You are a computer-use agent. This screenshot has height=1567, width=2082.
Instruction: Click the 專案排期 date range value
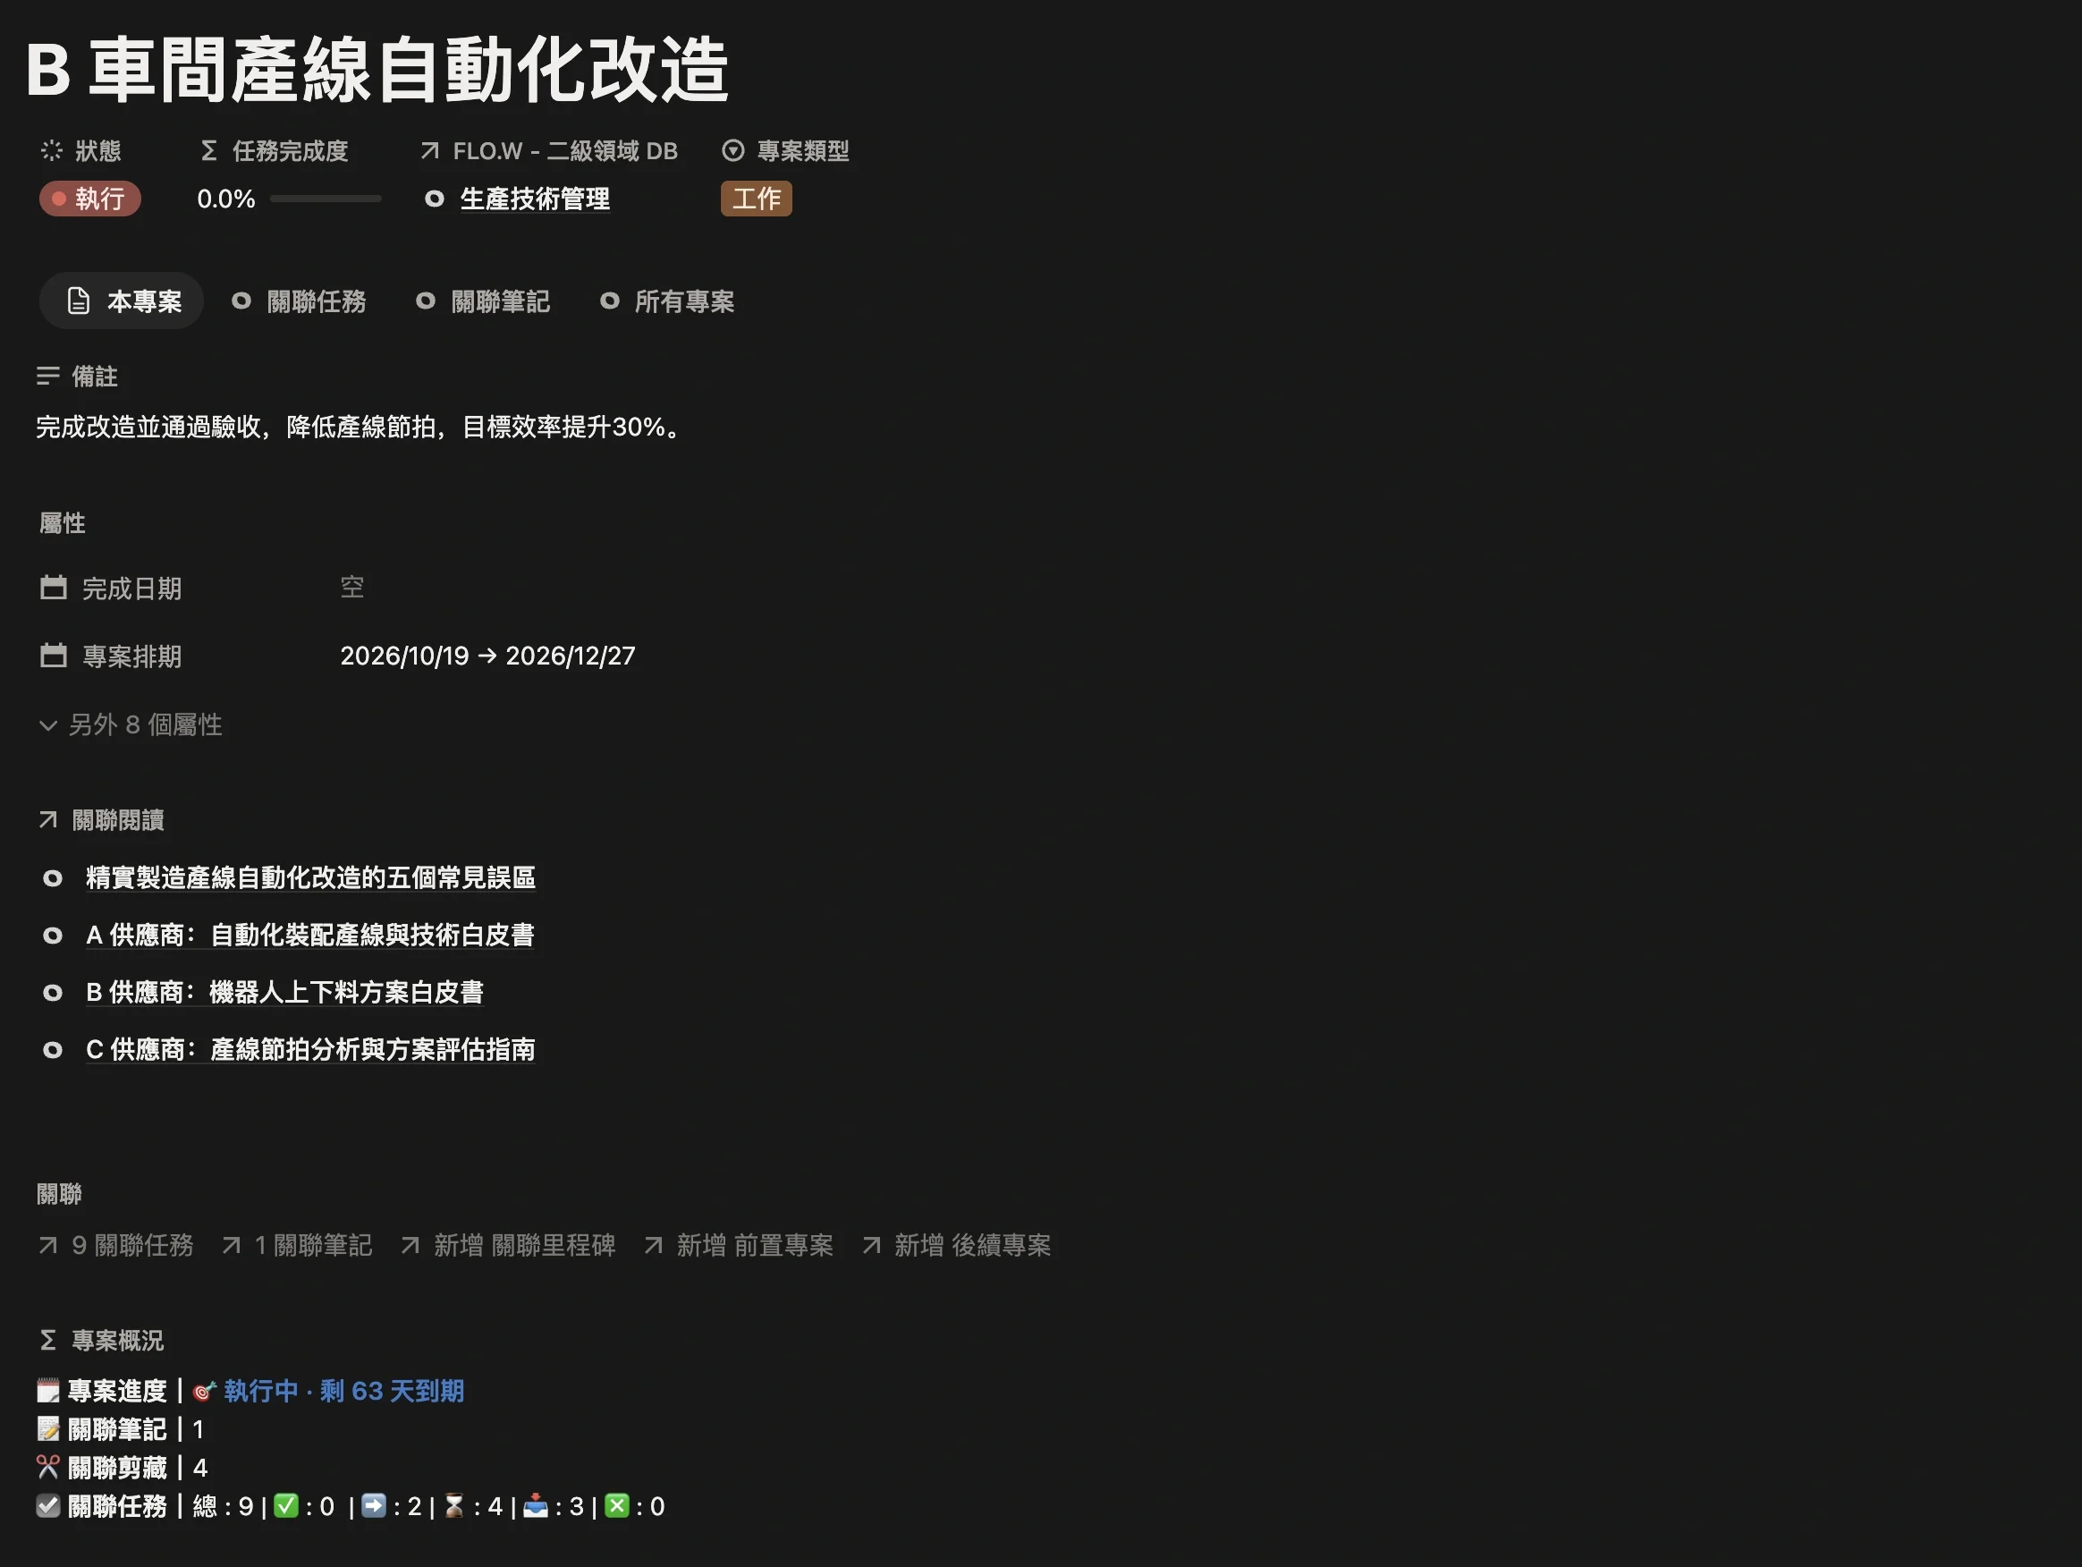pos(487,656)
